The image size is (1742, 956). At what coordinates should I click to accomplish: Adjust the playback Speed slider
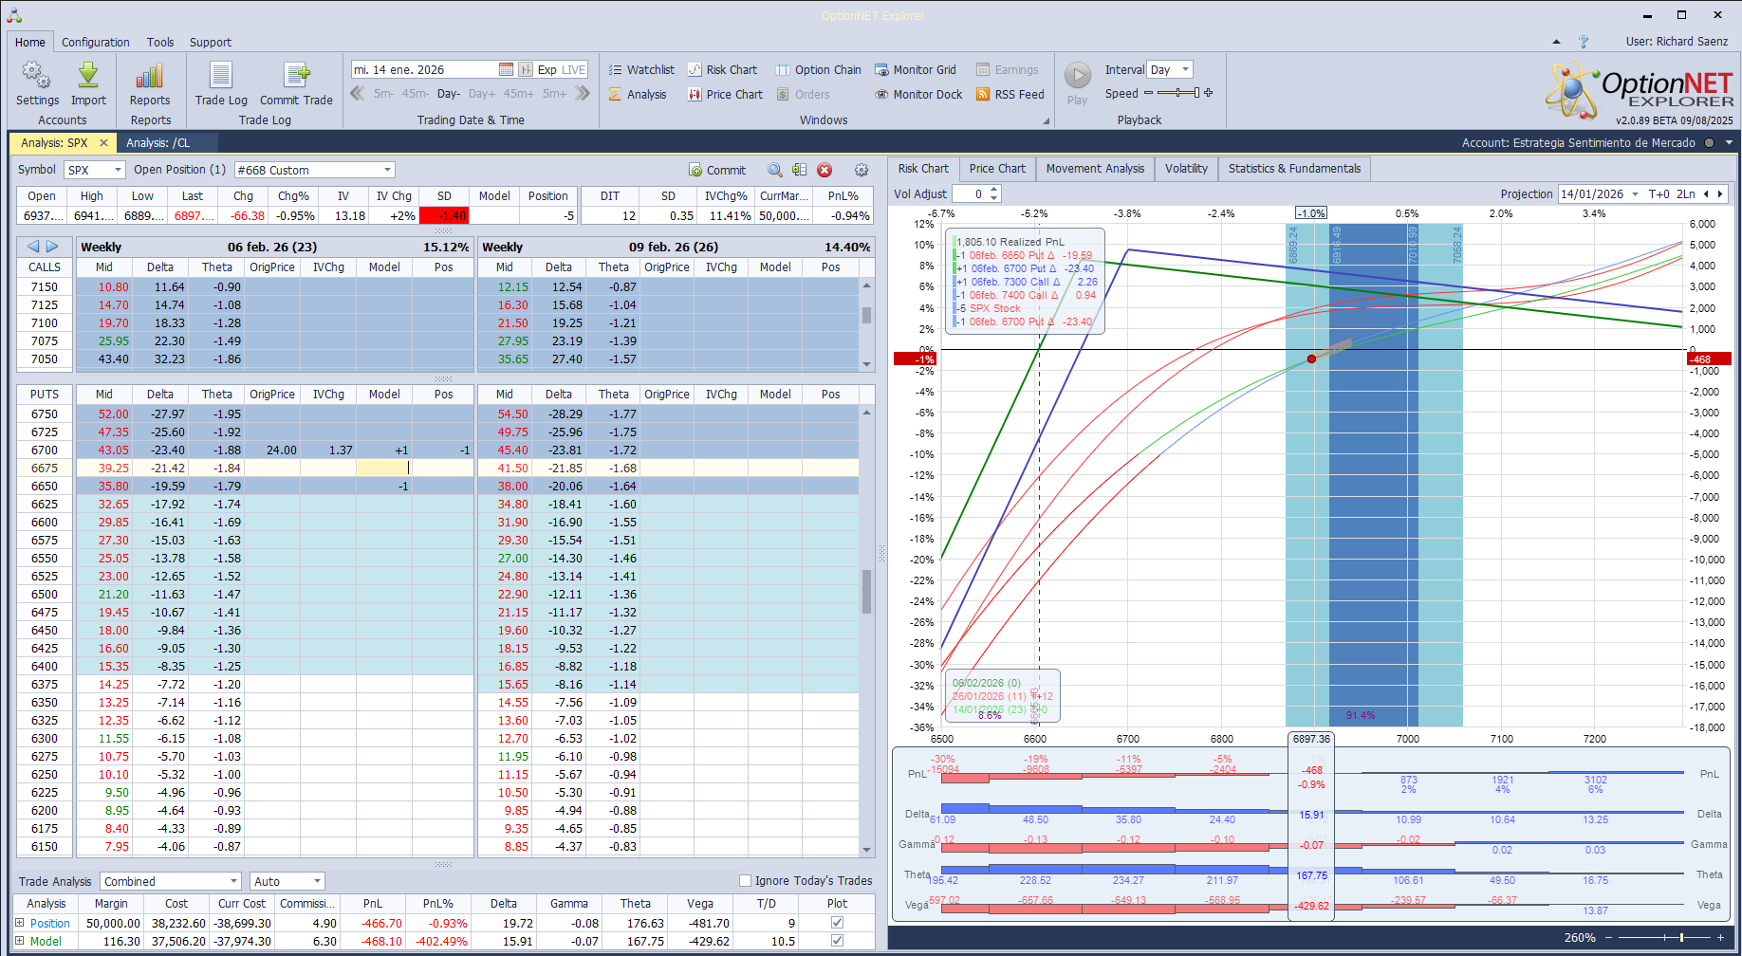coord(1177,93)
